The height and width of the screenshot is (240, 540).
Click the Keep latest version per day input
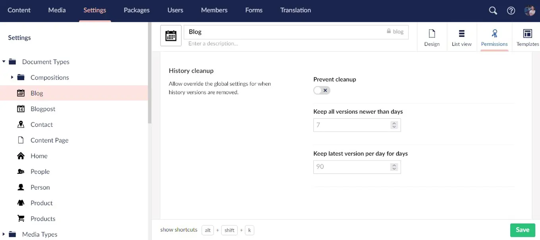(351, 167)
